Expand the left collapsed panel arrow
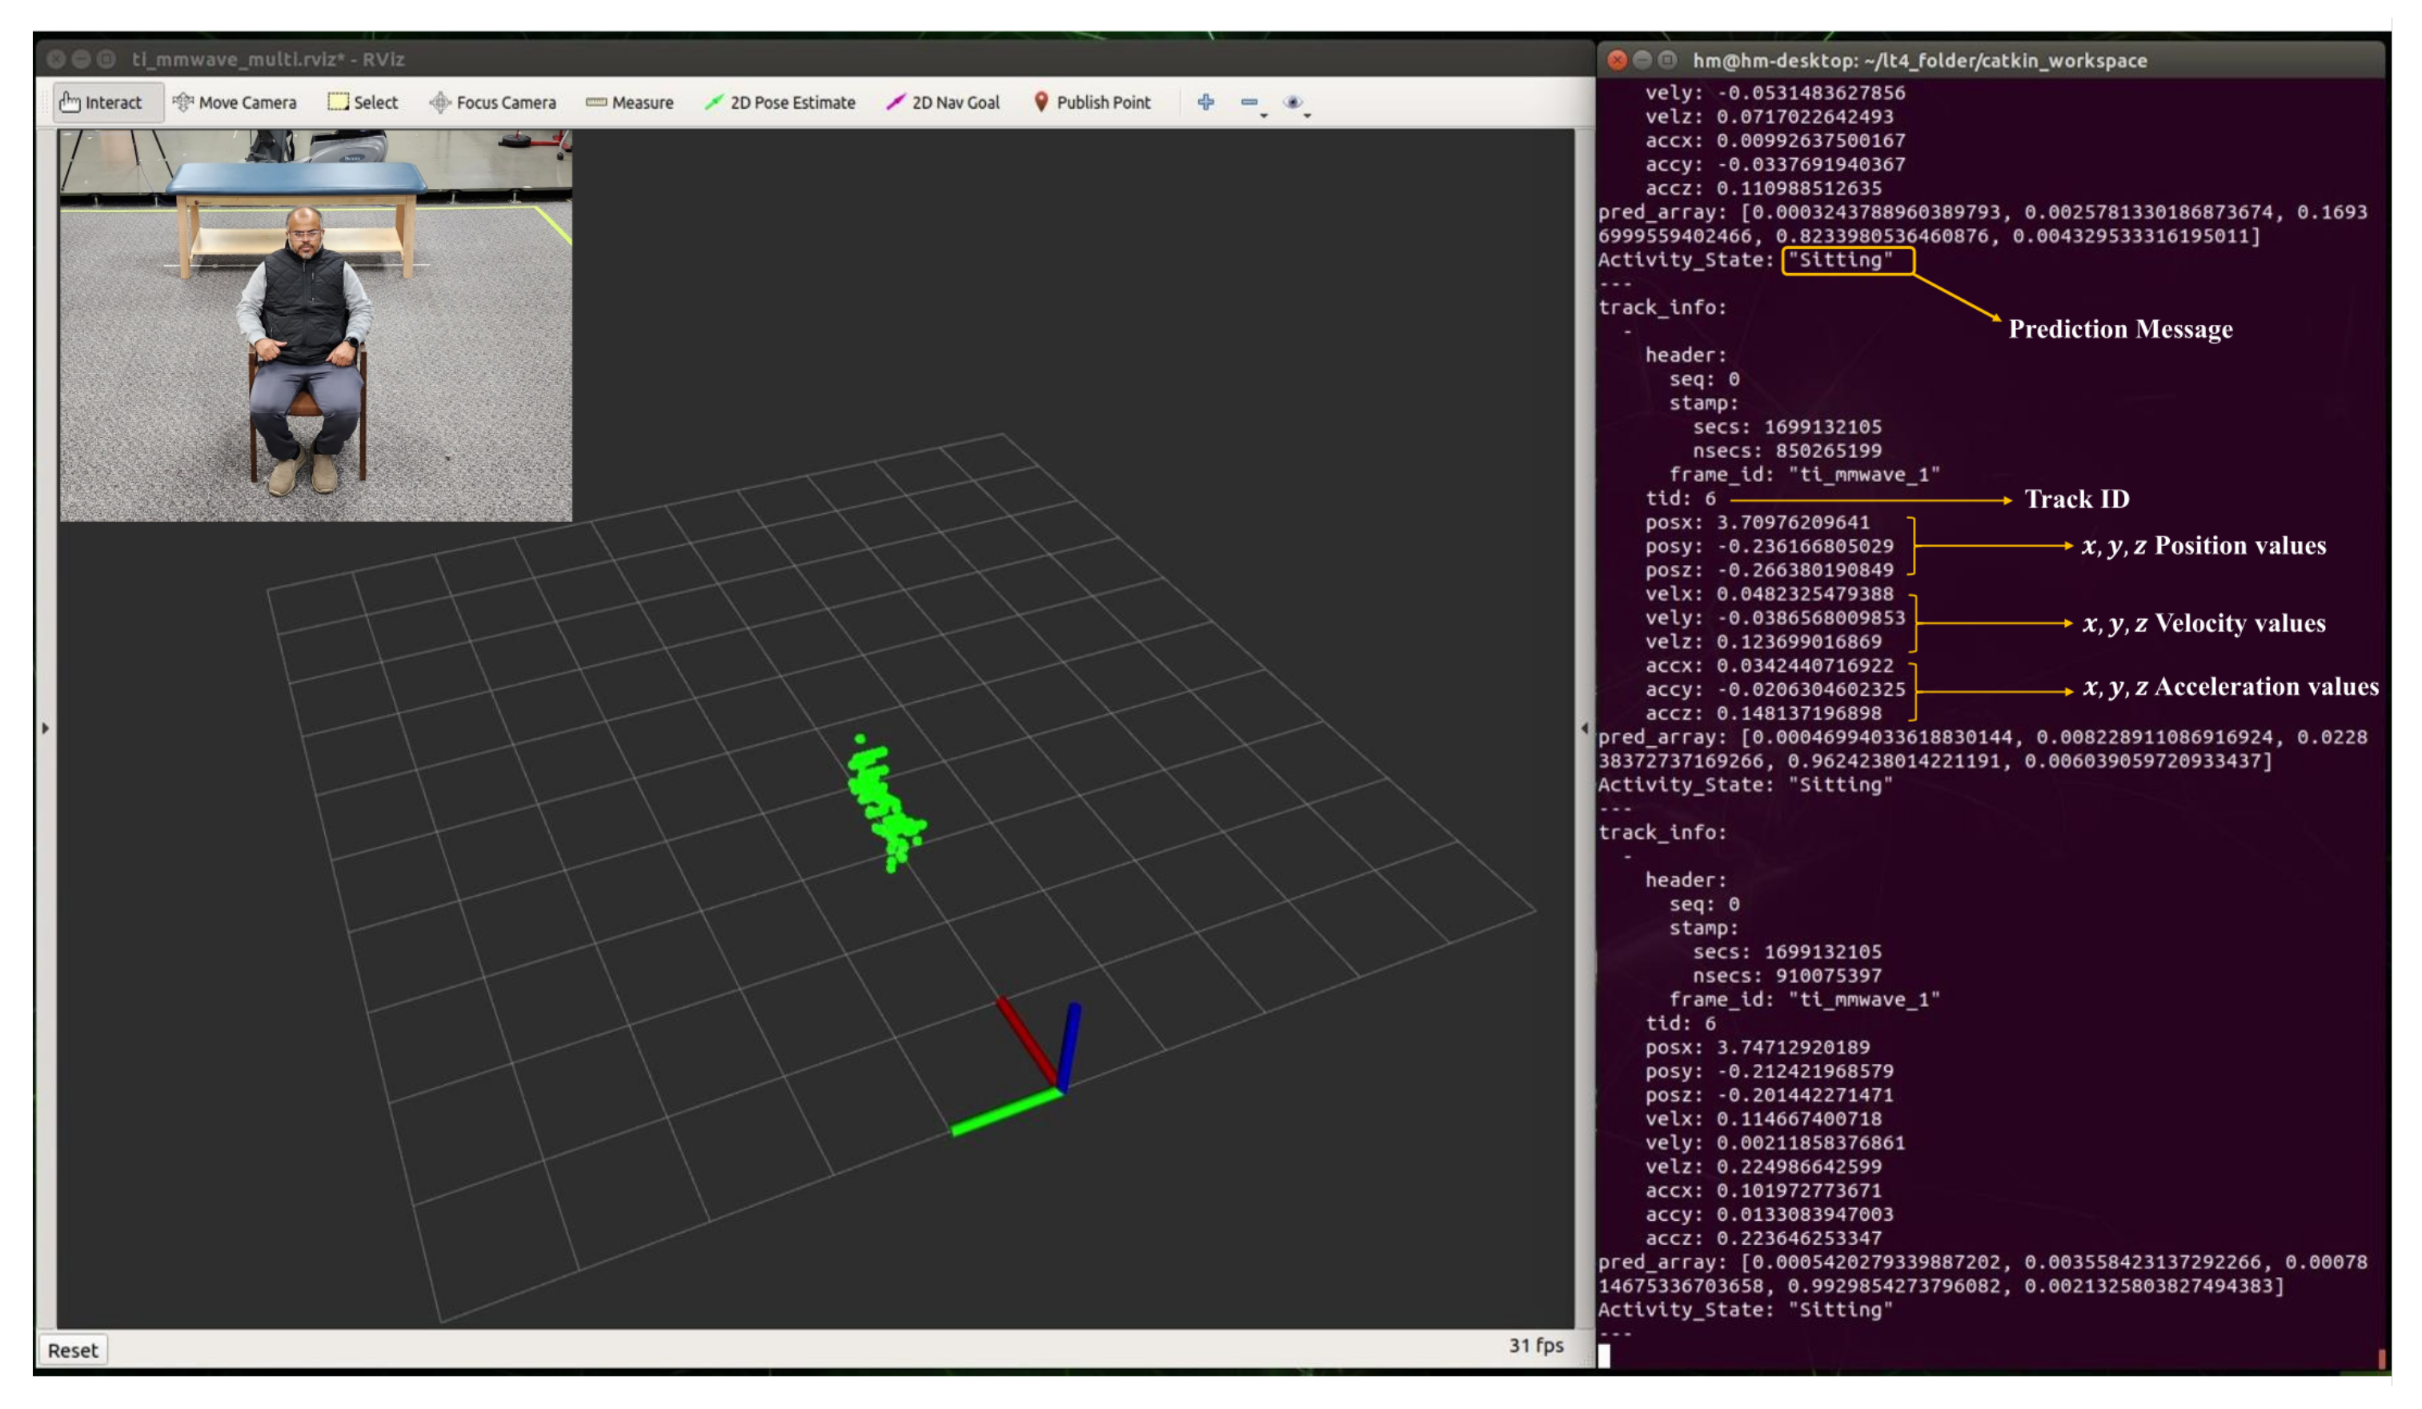The image size is (2422, 1409). click(45, 729)
